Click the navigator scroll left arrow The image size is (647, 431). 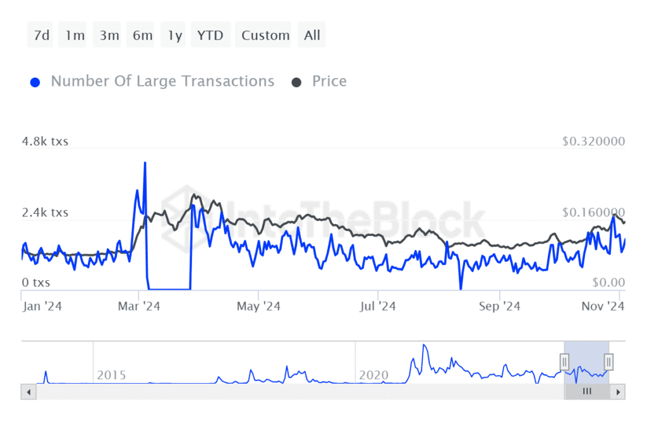28,392
